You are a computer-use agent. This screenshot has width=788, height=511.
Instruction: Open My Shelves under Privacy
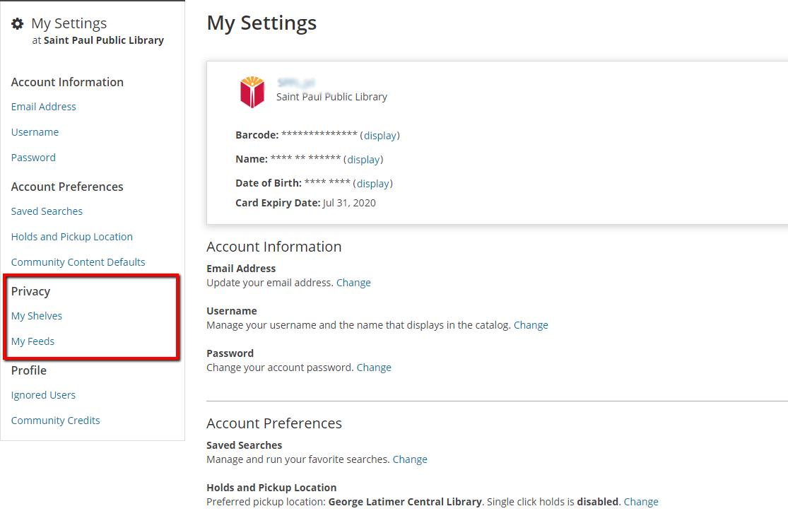tap(36, 315)
